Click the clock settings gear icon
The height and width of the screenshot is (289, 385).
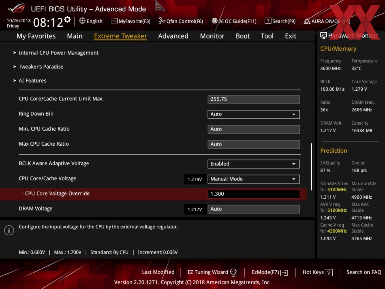point(67,19)
